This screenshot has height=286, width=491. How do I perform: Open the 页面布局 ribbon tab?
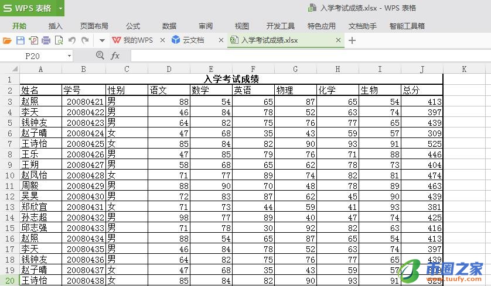[x=94, y=26]
